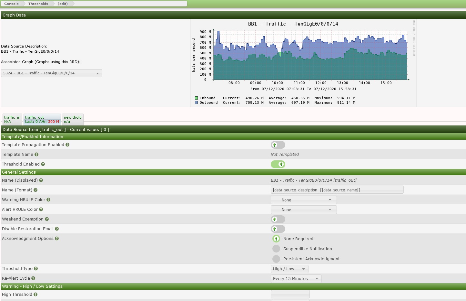The image size is (466, 301).
Task: Open help for Acknowledgment Options
Action: [57, 239]
